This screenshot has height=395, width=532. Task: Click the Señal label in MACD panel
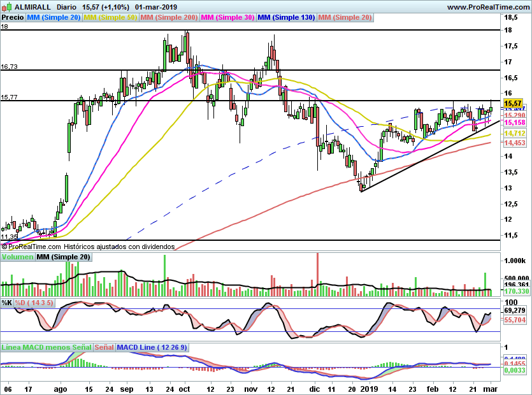click(104, 347)
